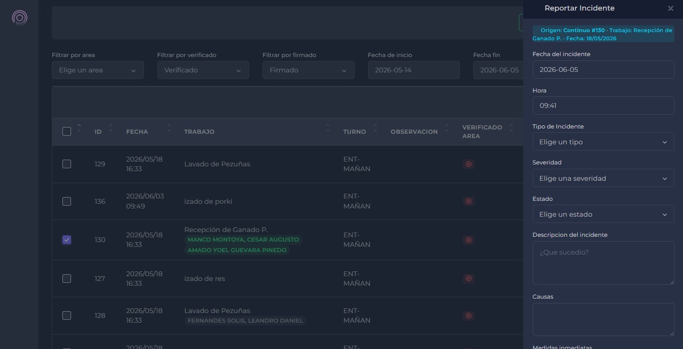Sort by the VERIFICADO AREA column arrows
The image size is (683, 349).
[512, 128]
